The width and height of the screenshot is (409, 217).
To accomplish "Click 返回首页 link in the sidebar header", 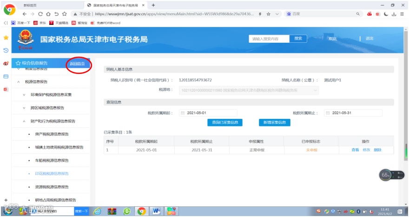I will click(x=77, y=64).
